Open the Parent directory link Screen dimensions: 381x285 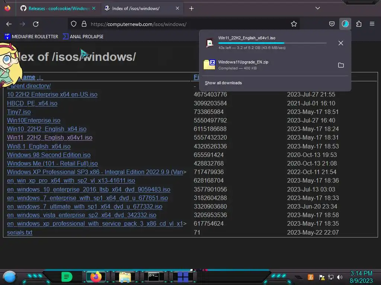click(29, 86)
